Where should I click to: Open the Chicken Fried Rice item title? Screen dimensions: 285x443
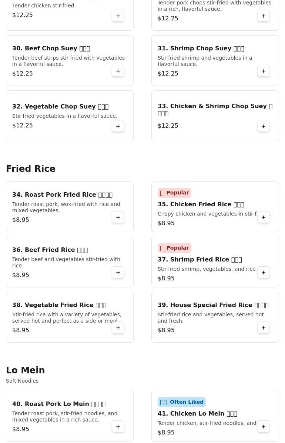point(201,204)
